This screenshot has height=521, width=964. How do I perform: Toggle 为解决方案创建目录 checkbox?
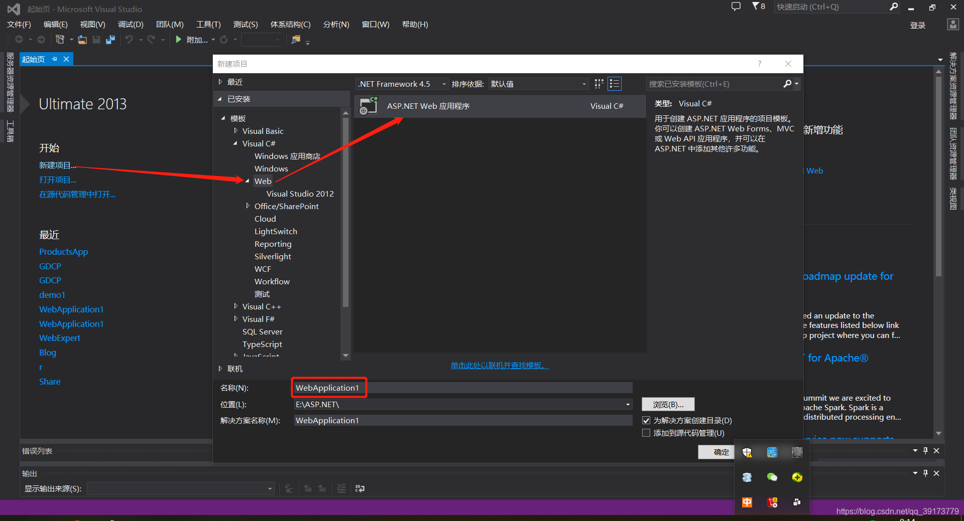646,420
